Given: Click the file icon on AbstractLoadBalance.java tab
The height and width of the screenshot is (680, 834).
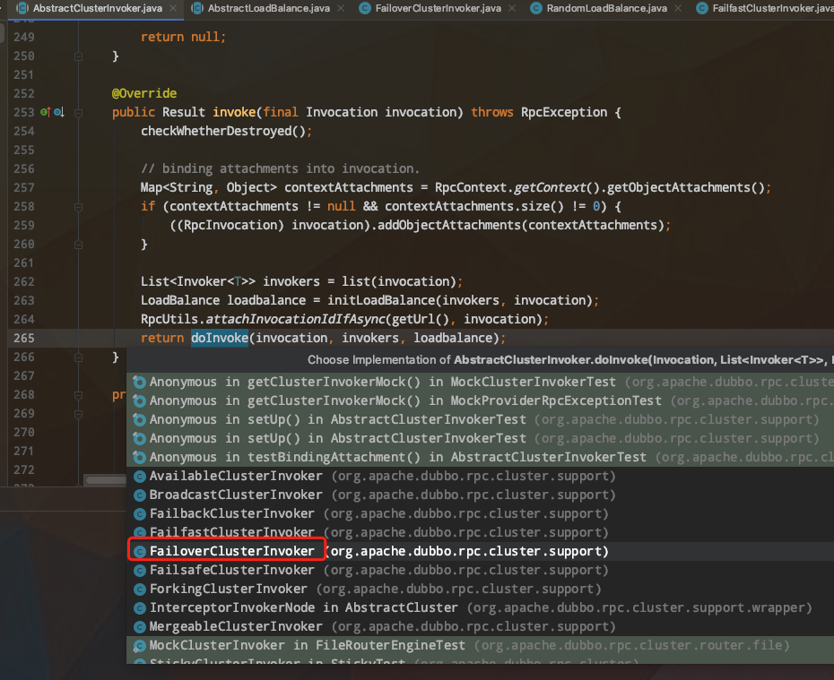Looking at the screenshot, I should 196,8.
